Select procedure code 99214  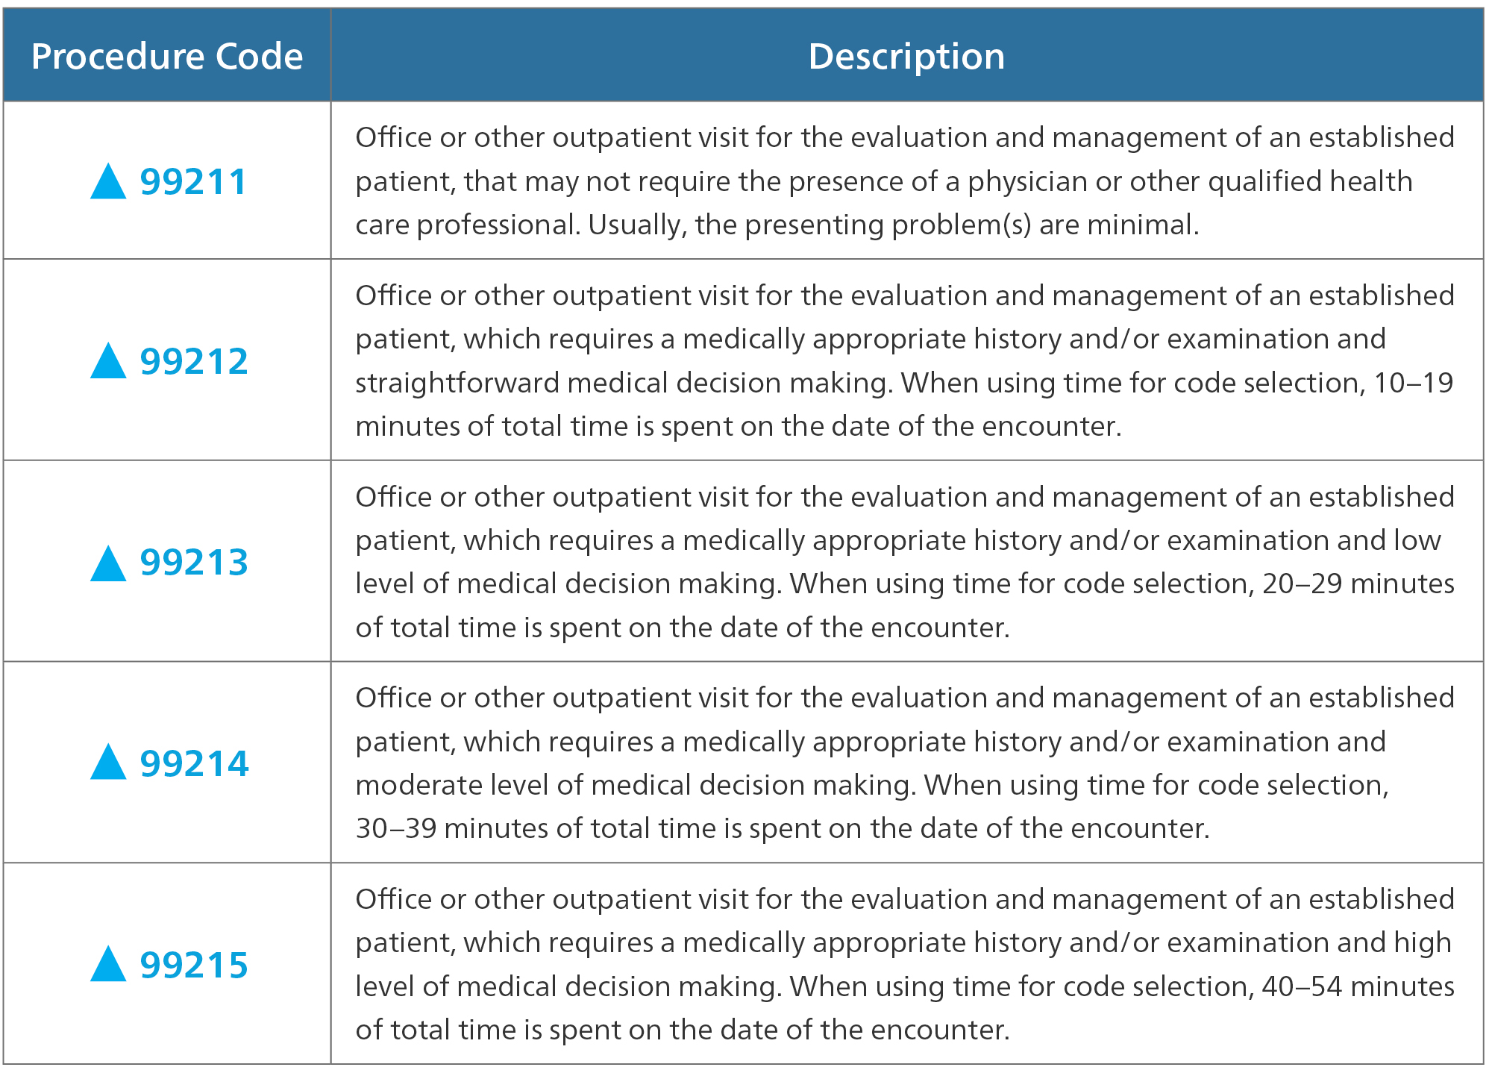point(194,763)
